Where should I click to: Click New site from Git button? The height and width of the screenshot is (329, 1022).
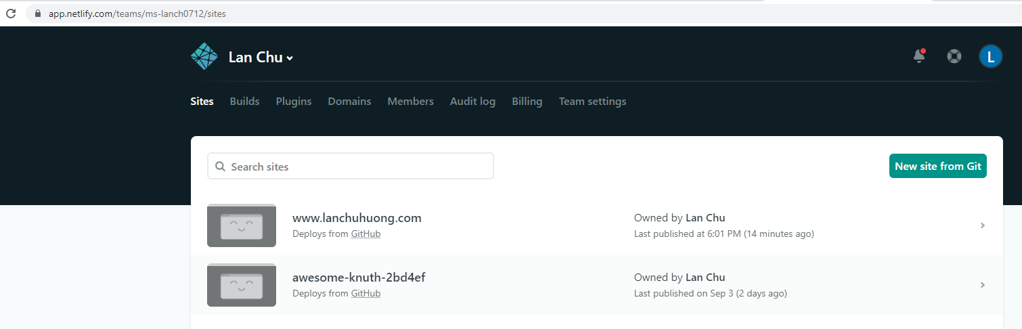937,166
